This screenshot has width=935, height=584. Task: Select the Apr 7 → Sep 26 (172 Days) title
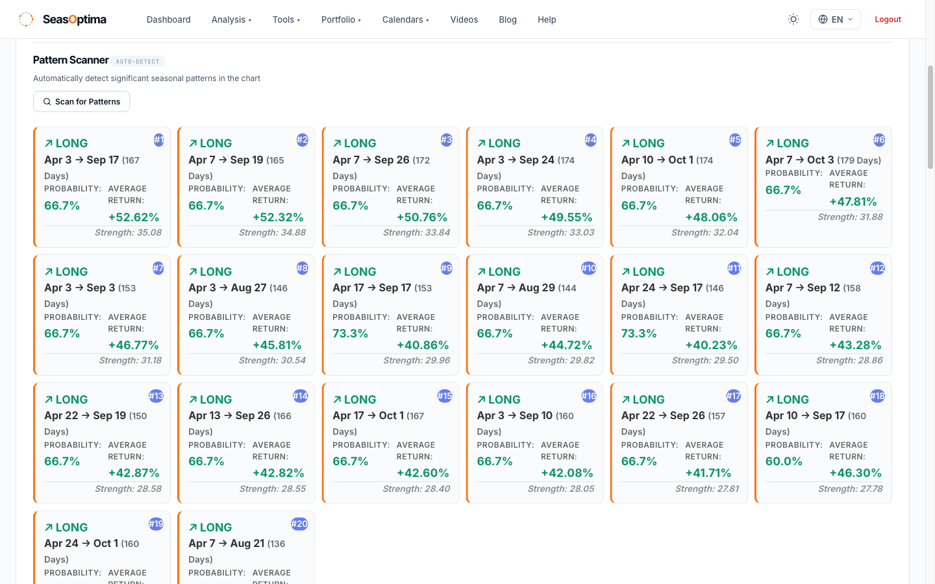(x=381, y=167)
